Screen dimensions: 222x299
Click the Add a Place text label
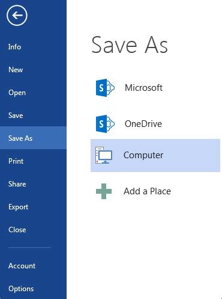pos(147,191)
